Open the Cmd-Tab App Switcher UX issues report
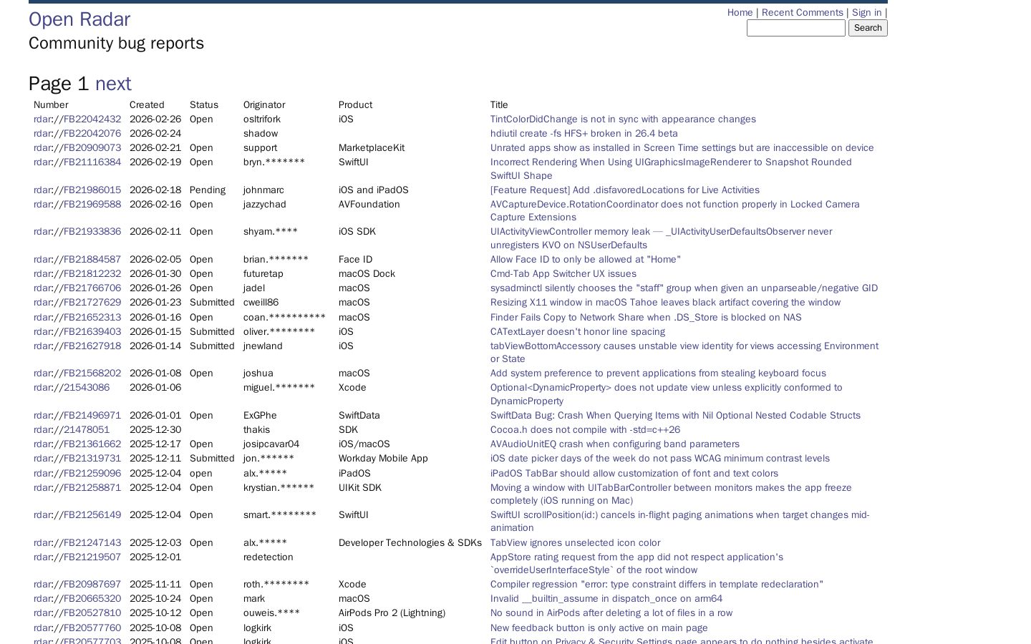 [563, 274]
